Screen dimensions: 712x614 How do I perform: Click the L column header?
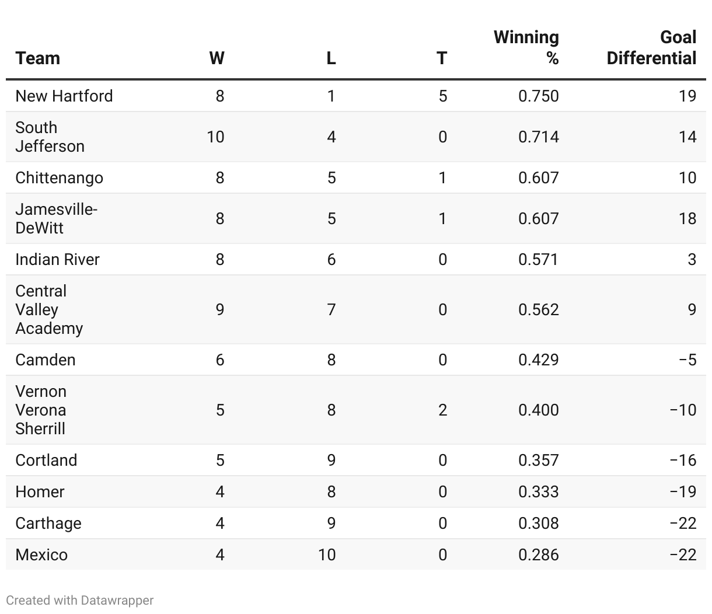point(331,58)
